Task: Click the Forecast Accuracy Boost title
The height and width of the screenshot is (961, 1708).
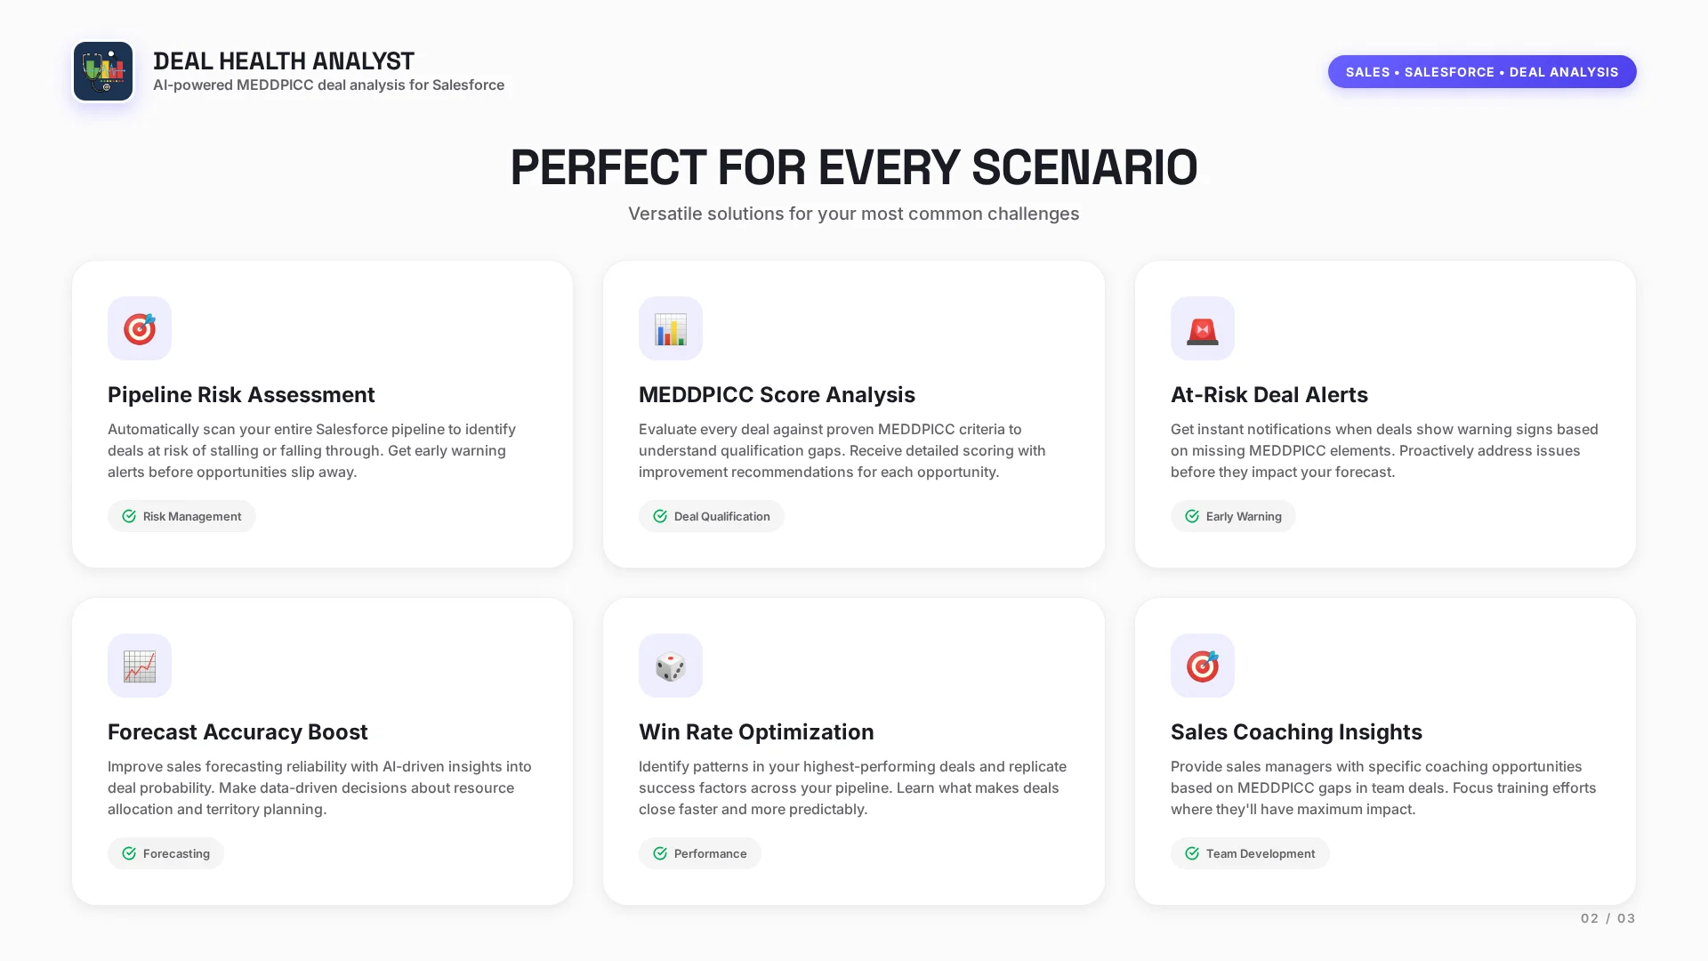Action: [238, 731]
